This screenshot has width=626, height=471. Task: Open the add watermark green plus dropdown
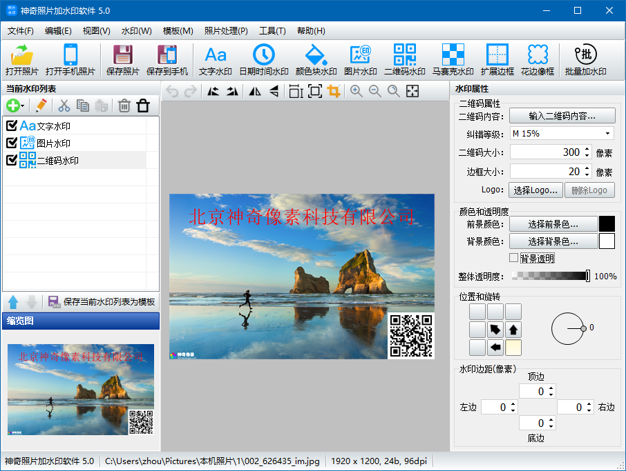coord(16,106)
